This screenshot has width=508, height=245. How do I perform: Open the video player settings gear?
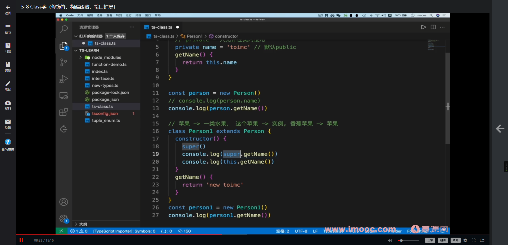(465, 240)
